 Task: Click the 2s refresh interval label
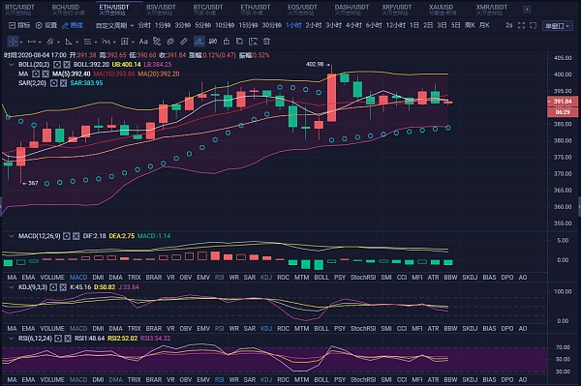coord(509,25)
